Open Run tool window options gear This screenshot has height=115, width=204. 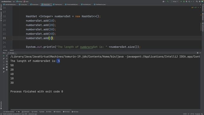(198, 53)
